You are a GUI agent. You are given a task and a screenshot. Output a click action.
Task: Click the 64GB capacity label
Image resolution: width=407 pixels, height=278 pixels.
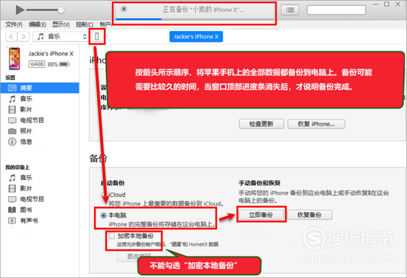pos(37,64)
